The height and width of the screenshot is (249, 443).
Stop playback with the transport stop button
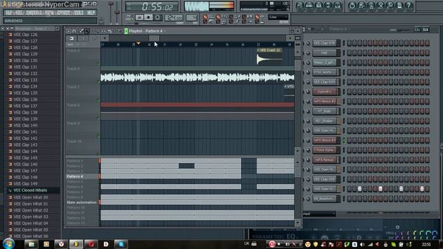click(148, 17)
